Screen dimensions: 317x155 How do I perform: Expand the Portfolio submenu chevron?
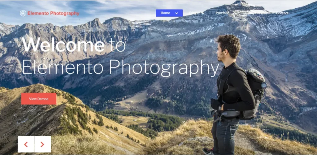coord(236,13)
